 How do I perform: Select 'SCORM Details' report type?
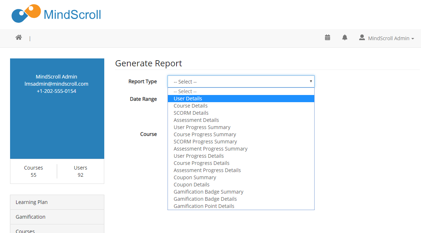(241, 113)
